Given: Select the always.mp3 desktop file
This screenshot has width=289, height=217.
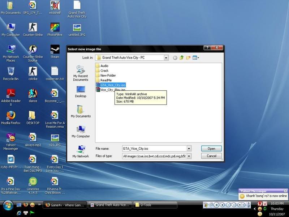Looking at the screenshot, I should point(33,140).
